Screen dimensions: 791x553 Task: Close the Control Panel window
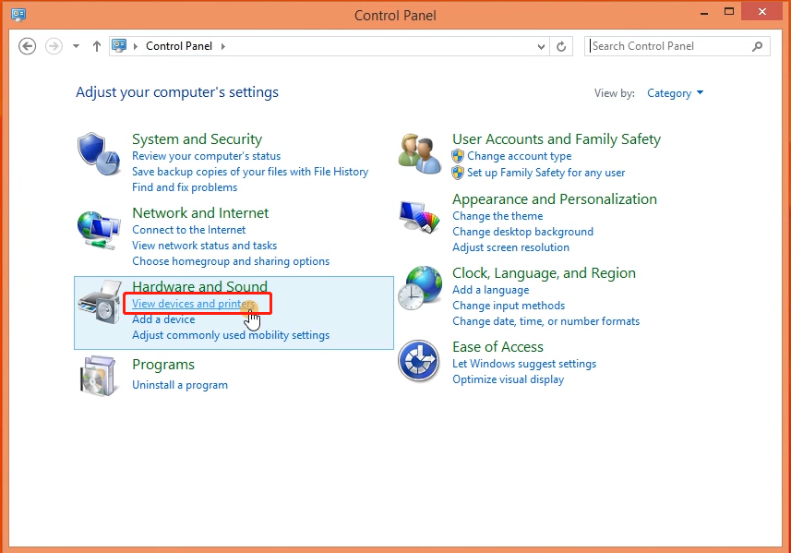coord(762,11)
